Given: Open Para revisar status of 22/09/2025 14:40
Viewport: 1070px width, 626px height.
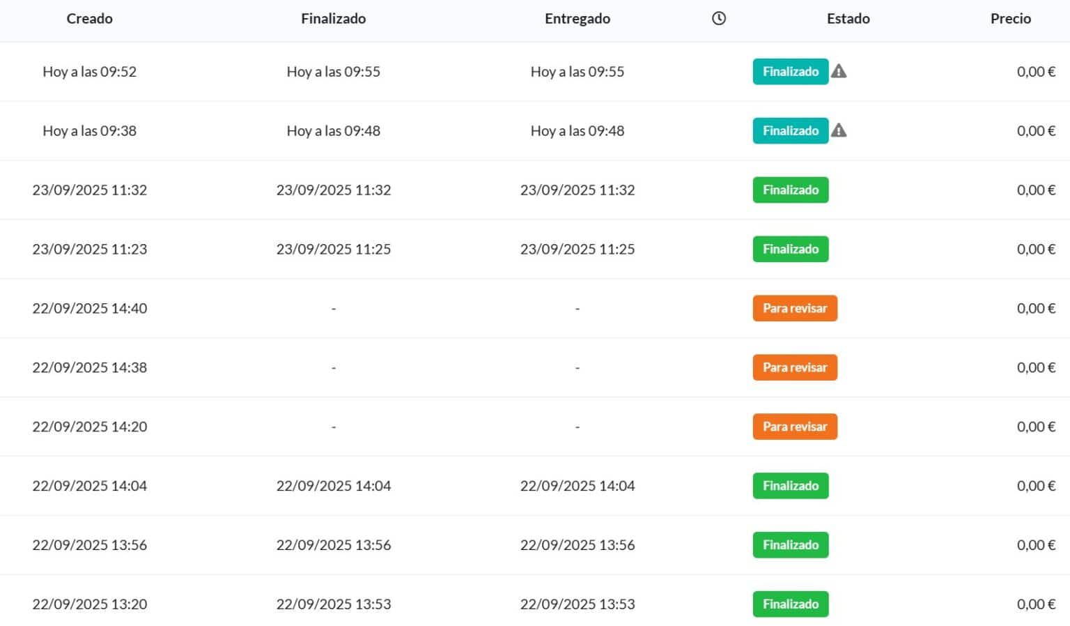Looking at the screenshot, I should 794,309.
